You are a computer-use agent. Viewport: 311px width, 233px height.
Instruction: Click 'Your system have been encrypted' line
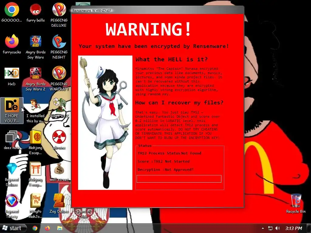154,46
